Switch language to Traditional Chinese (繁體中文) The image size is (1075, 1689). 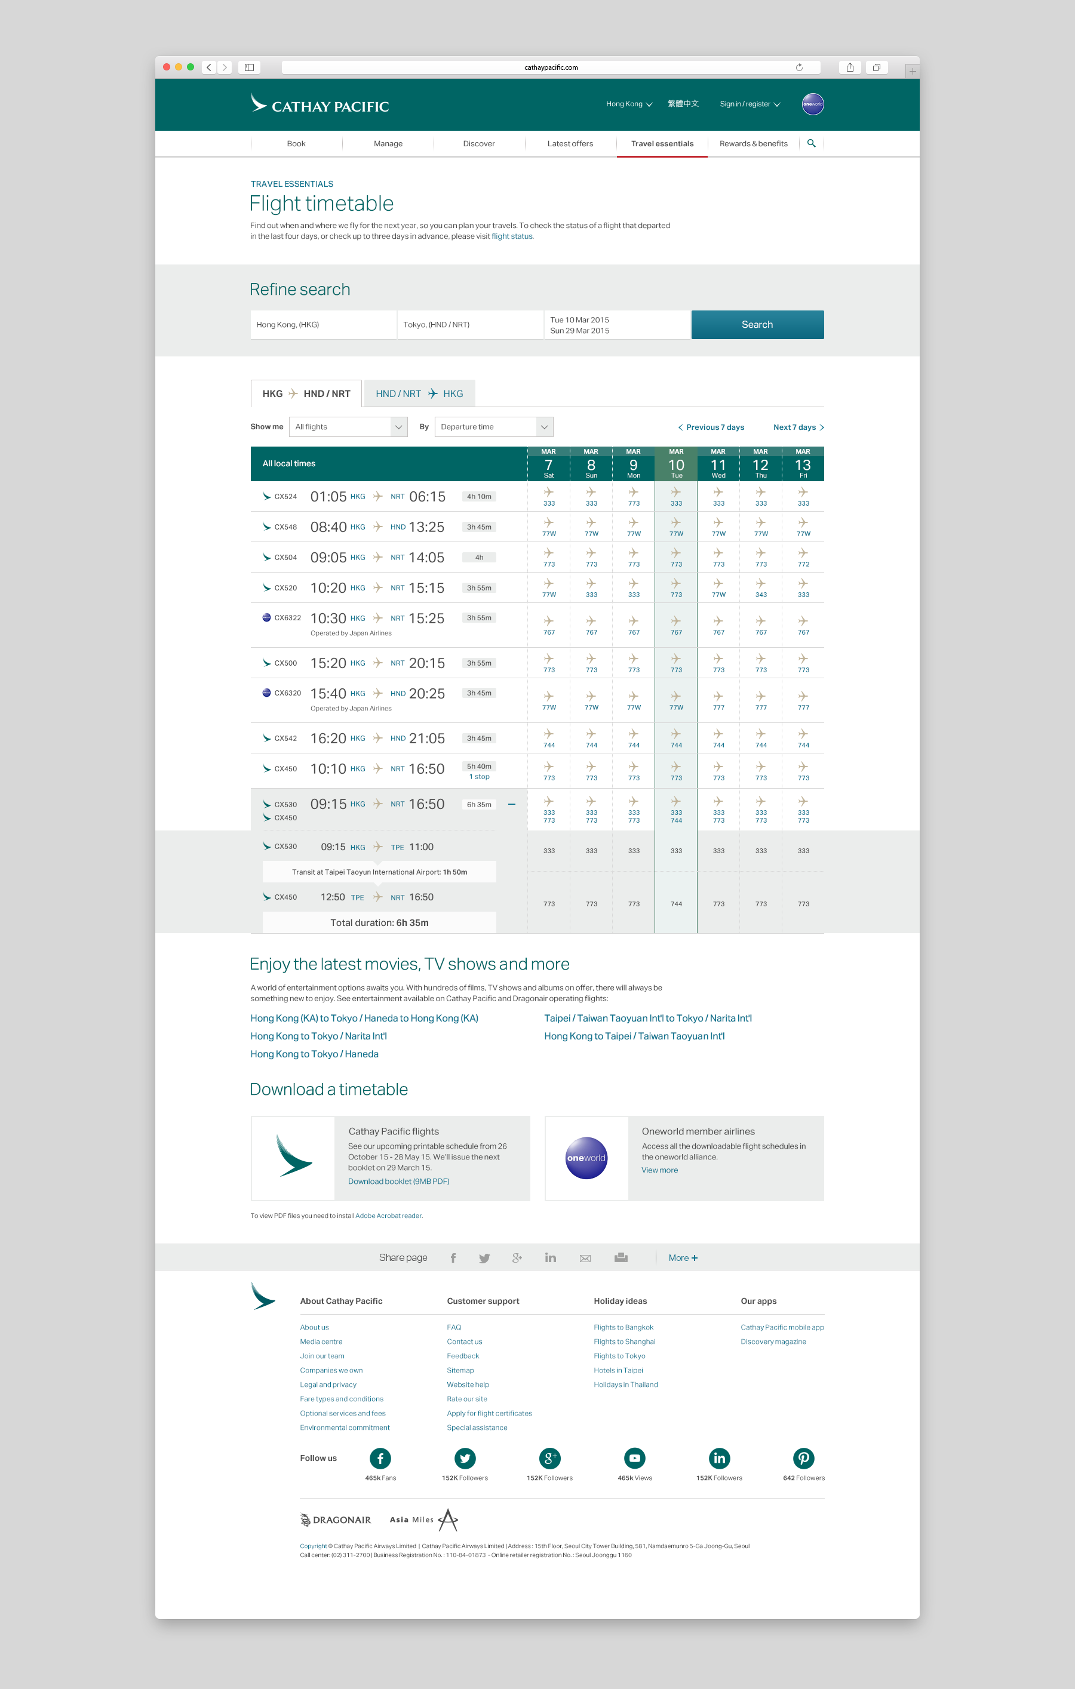683,104
